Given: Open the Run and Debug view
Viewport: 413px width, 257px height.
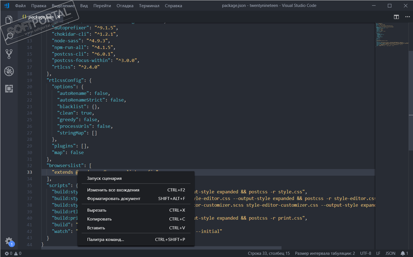Looking at the screenshot, I should coord(9,71).
